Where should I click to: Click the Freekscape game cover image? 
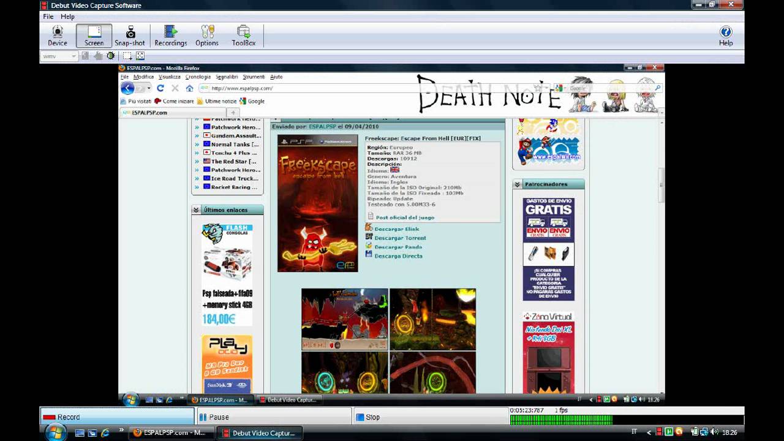tap(317, 203)
